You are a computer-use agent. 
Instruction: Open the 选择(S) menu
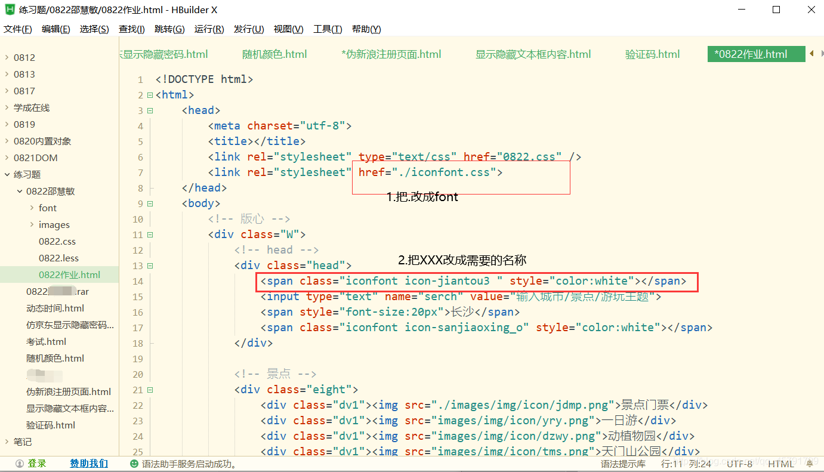[x=94, y=29]
